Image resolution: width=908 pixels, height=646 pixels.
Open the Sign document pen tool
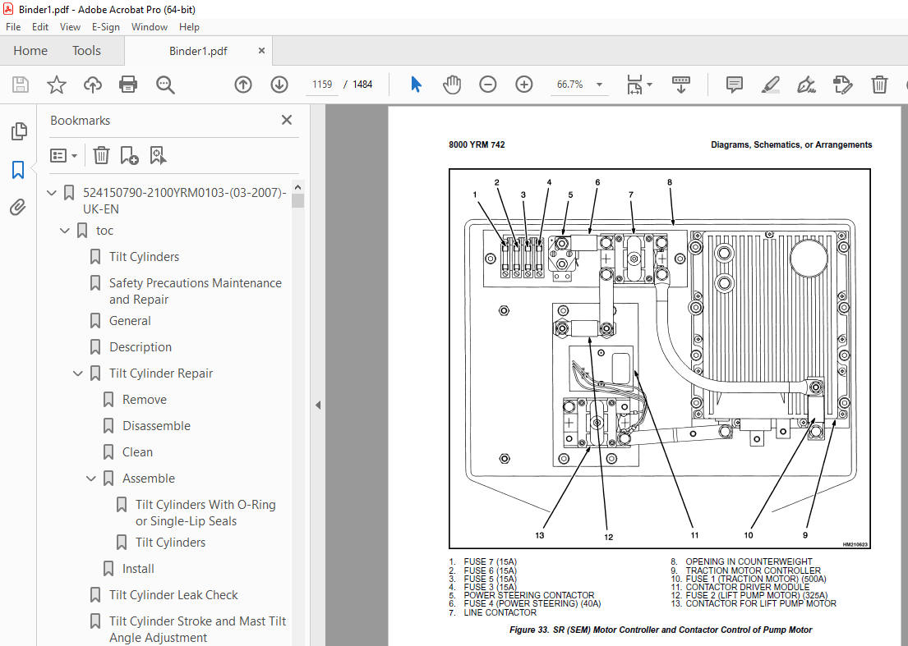[806, 85]
